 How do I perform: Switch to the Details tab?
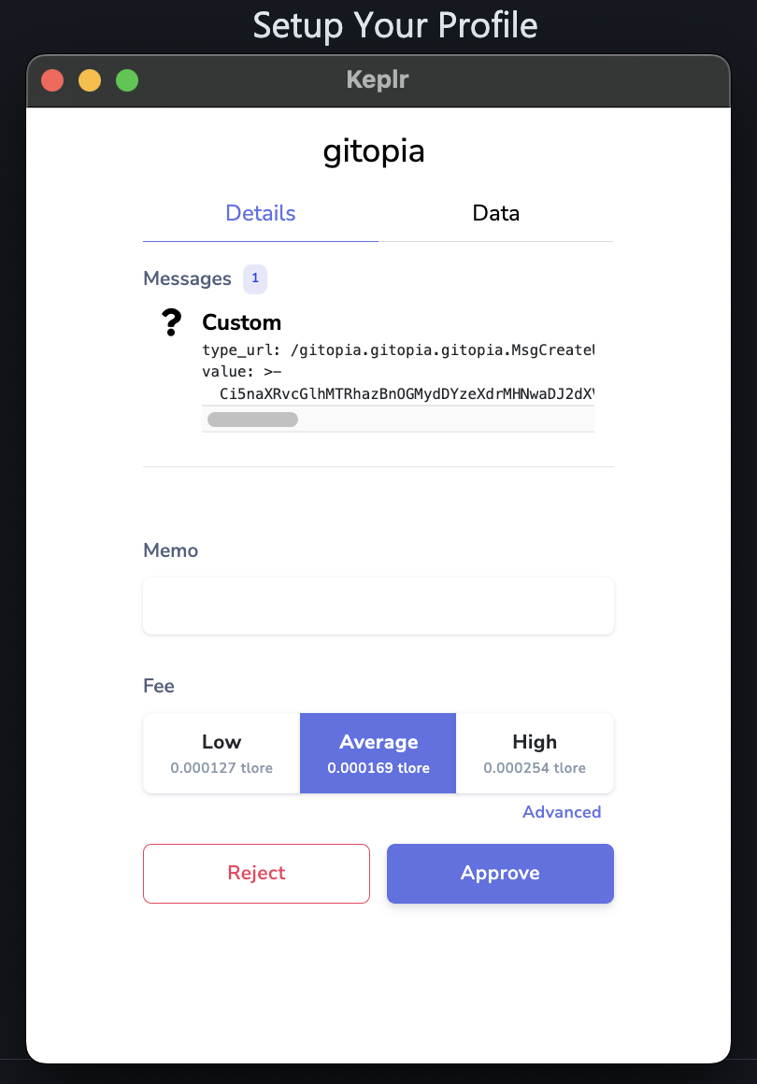(261, 213)
